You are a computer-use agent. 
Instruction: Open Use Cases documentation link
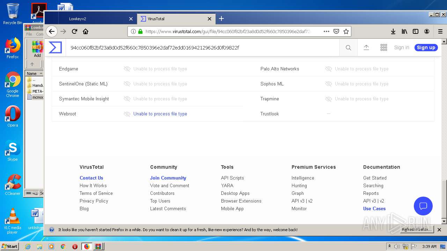(374, 208)
